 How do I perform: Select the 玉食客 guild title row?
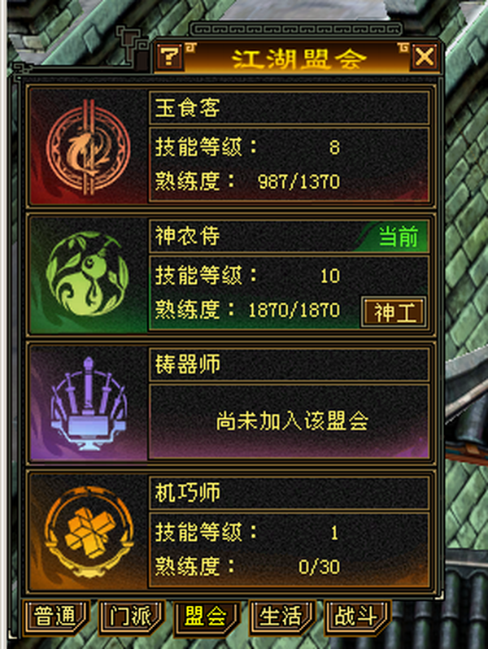click(x=289, y=107)
